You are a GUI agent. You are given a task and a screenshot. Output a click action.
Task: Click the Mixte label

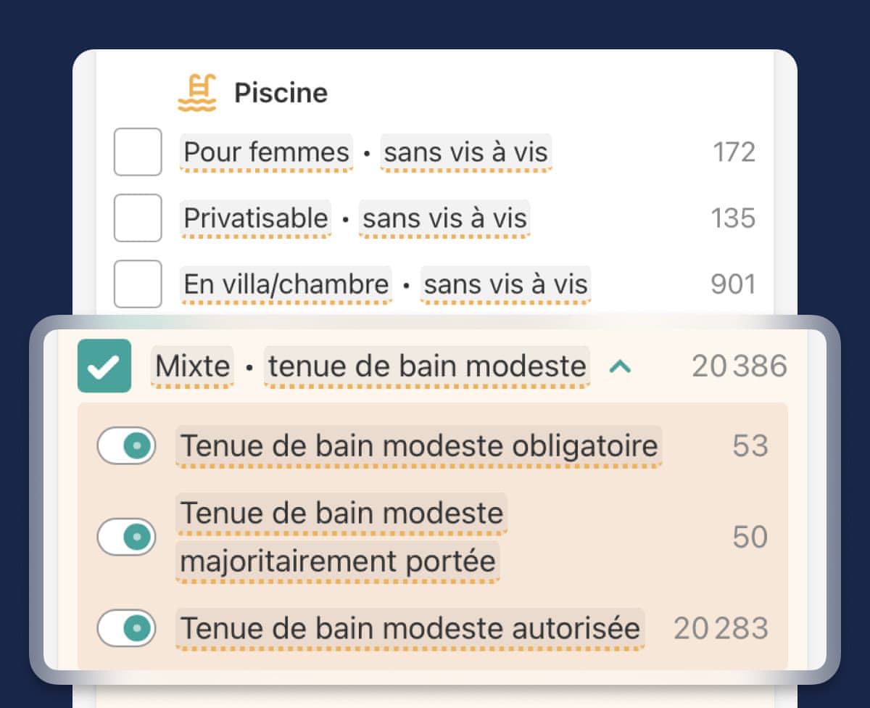point(193,366)
